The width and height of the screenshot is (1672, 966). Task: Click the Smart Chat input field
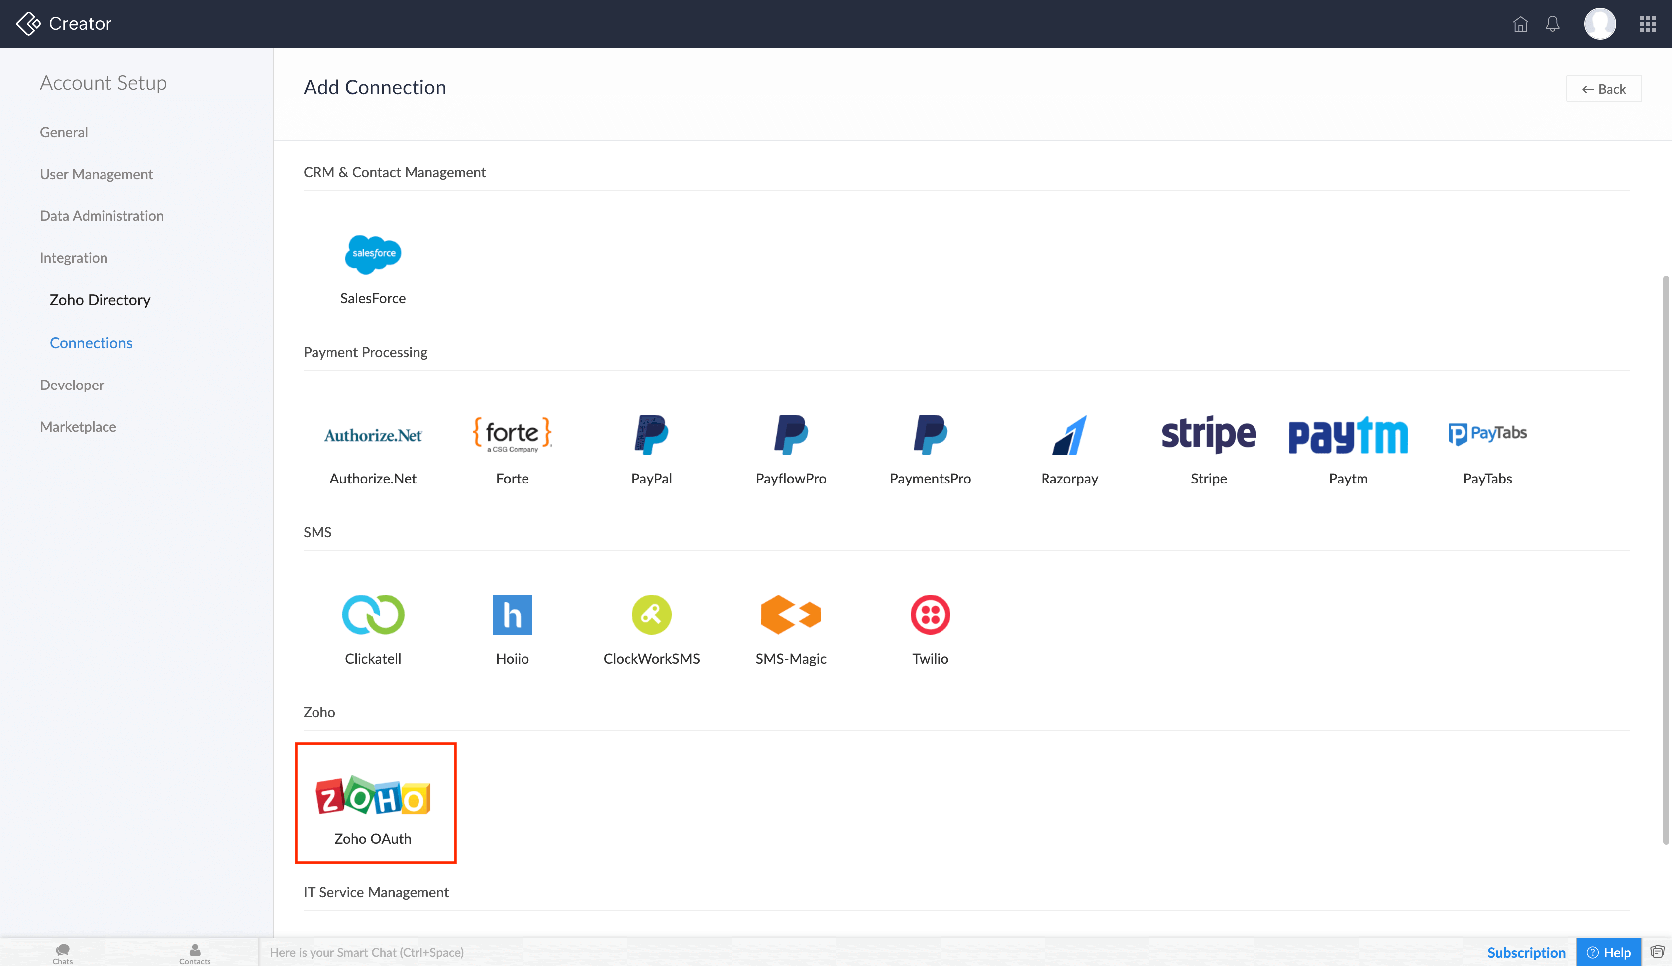[x=862, y=952]
